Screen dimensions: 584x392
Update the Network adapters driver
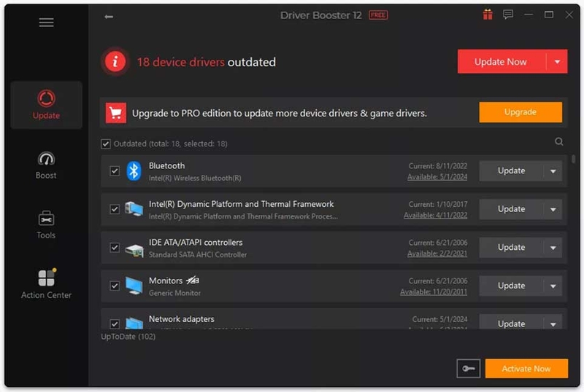click(x=511, y=323)
